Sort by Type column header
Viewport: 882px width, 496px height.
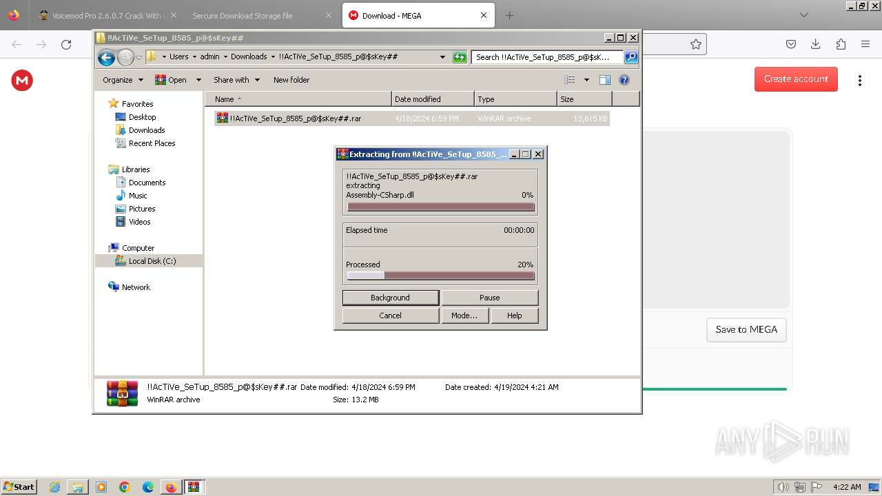[515, 99]
